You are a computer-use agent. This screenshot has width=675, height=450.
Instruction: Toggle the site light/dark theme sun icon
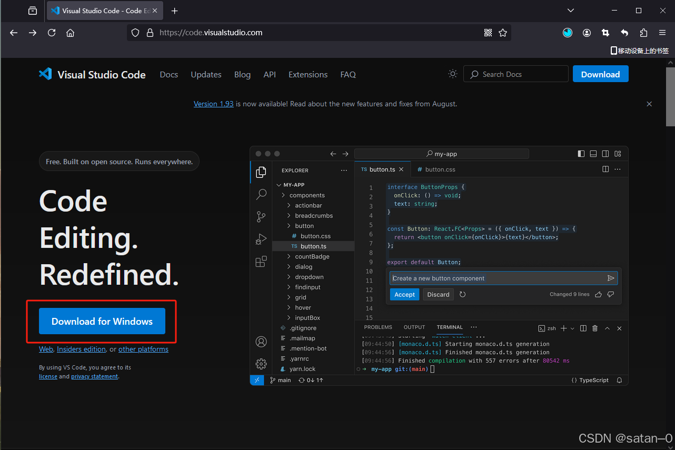click(453, 74)
